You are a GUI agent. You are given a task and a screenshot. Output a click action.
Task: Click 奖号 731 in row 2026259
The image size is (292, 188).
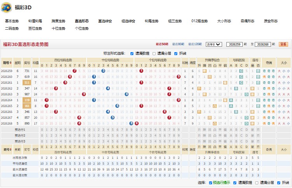[x=27, y=71]
